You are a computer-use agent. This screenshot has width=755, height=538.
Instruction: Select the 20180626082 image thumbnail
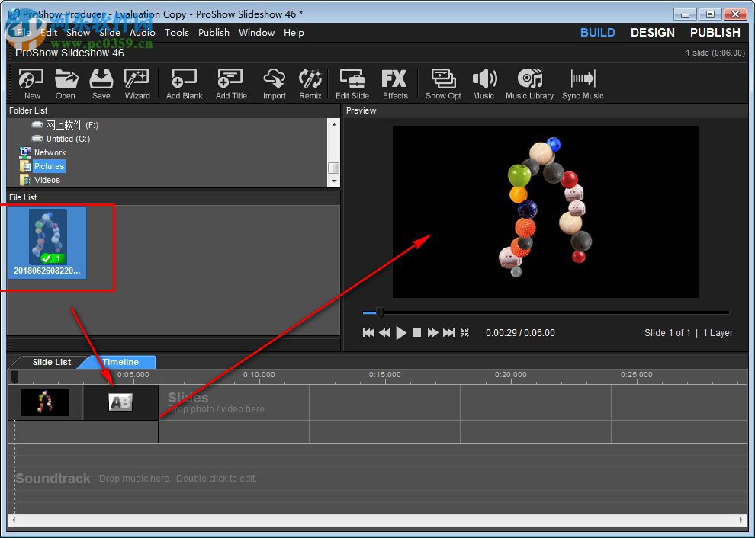click(x=47, y=236)
